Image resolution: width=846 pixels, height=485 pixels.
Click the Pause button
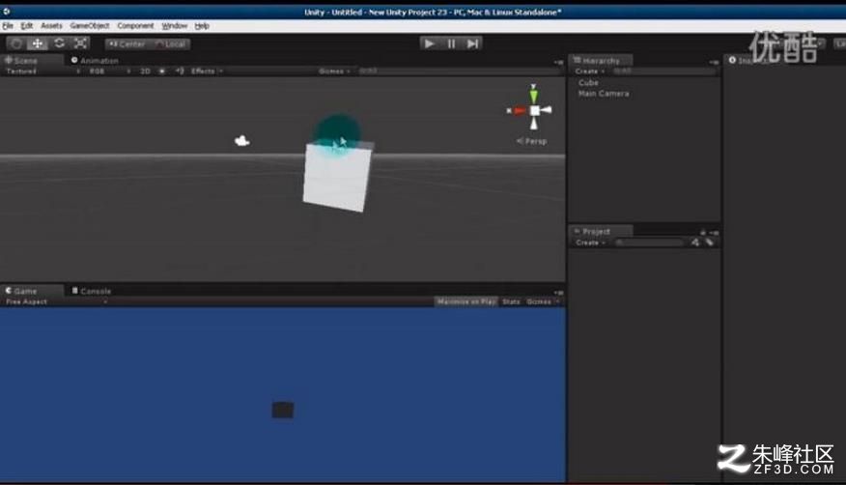click(x=451, y=43)
